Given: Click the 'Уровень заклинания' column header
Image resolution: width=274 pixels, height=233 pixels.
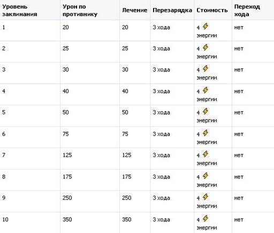Looking at the screenshot, I should click(20, 10).
